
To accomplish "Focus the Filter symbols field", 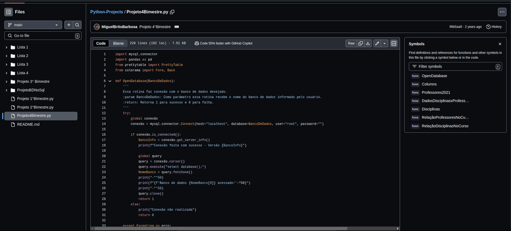I will 455,66.
